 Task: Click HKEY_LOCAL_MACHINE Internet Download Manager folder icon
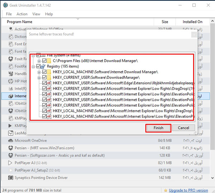(49, 72)
